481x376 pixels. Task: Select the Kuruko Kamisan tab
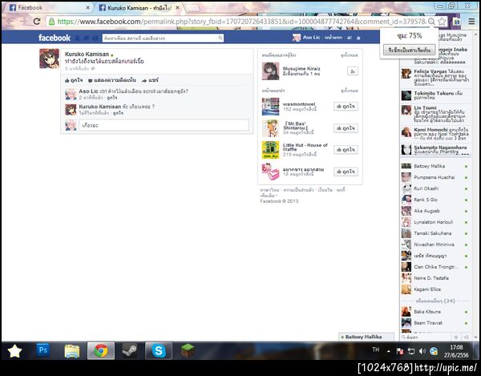click(x=136, y=8)
